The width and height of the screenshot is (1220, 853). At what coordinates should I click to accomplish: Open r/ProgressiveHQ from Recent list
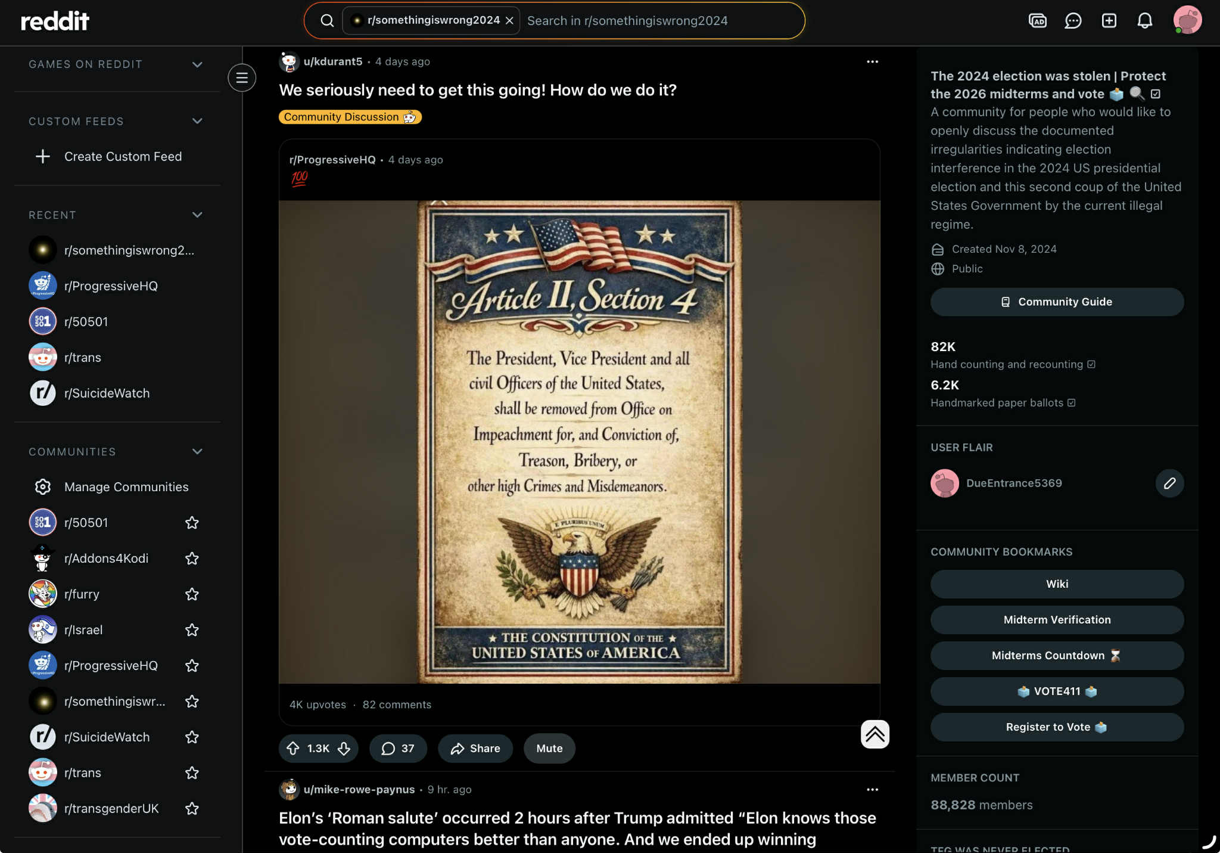[111, 286]
